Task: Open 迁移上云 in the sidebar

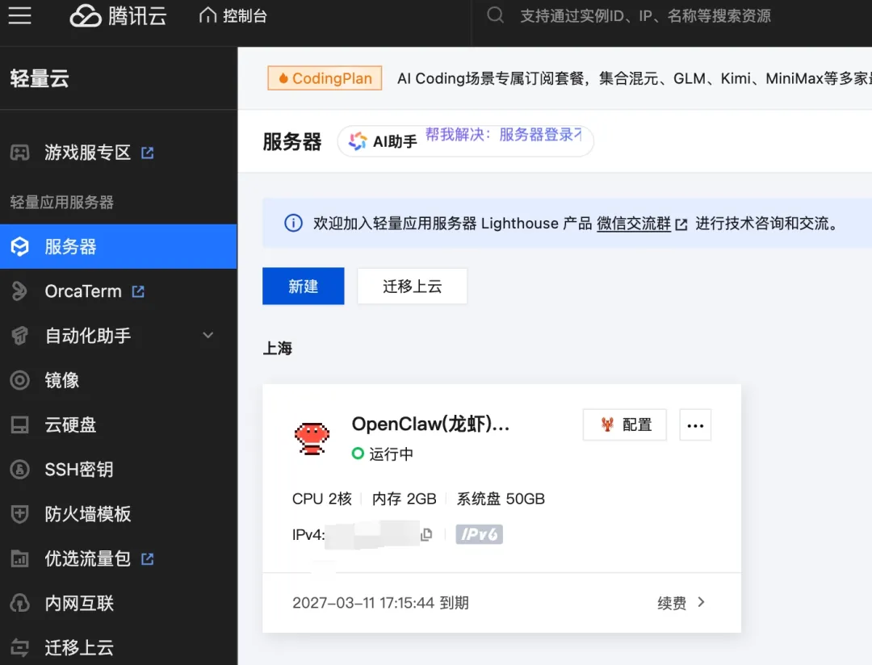Action: [79, 647]
